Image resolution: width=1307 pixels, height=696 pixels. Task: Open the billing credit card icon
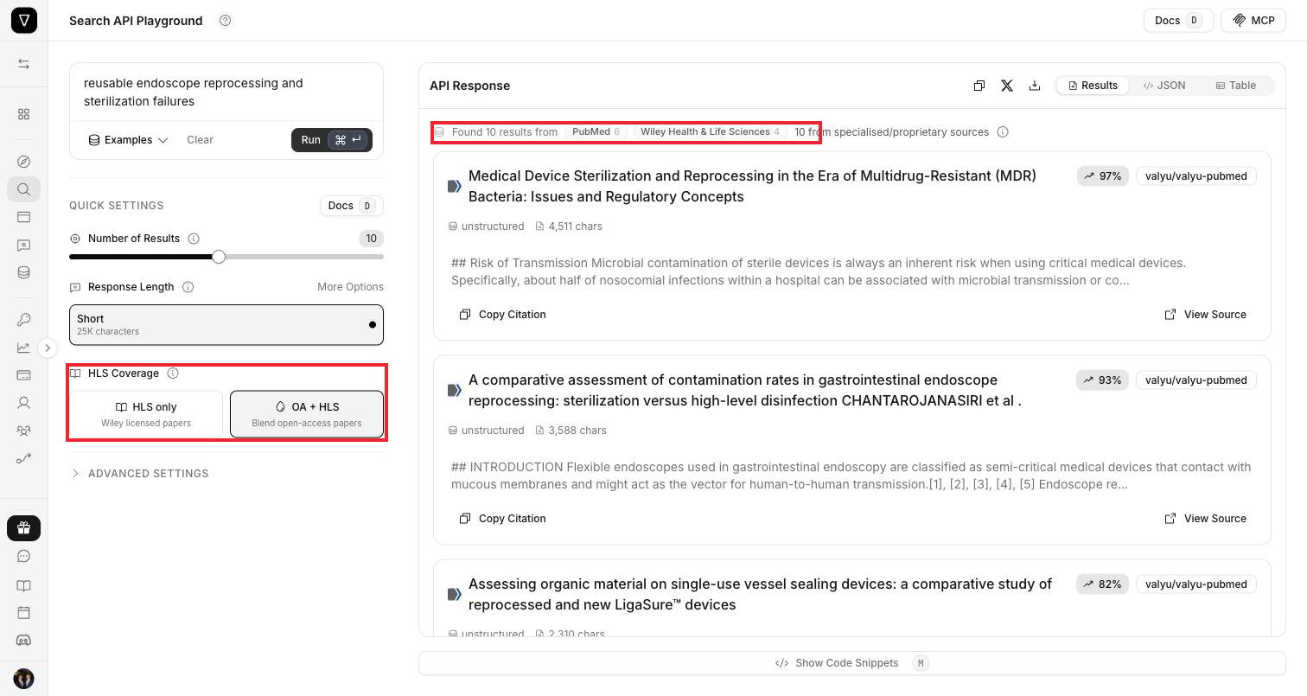24,375
